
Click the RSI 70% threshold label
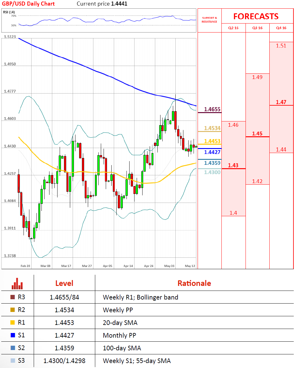pyautogui.click(x=14, y=16)
